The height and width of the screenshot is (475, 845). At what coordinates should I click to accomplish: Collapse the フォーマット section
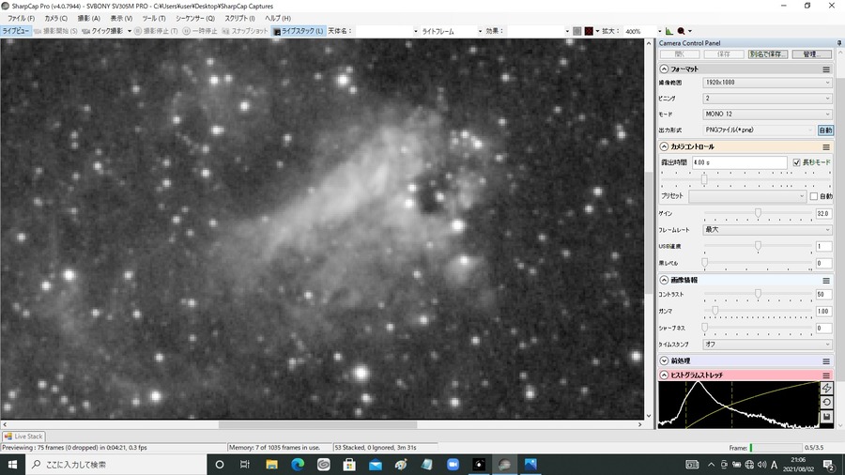(x=664, y=69)
